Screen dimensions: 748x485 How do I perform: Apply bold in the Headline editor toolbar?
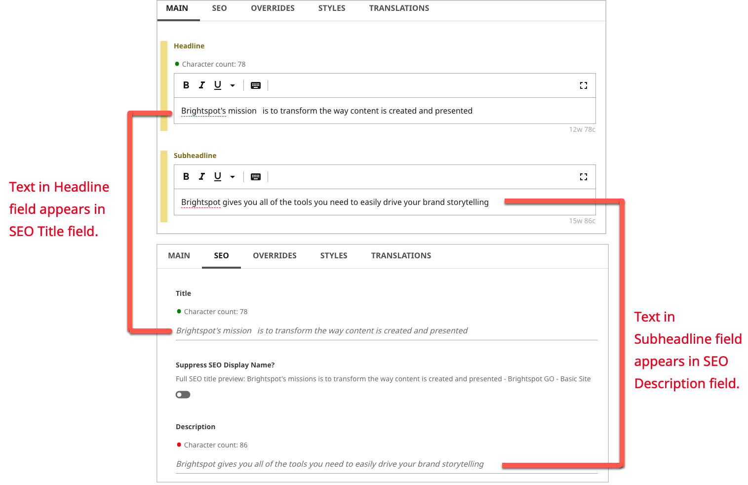[186, 85]
